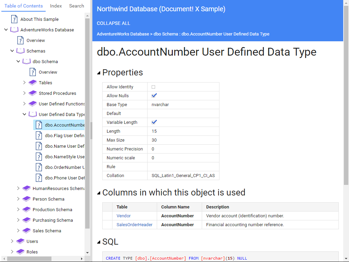This screenshot has height=262, width=349.
Task: Collapse the Properties section
Action: click(x=99, y=73)
